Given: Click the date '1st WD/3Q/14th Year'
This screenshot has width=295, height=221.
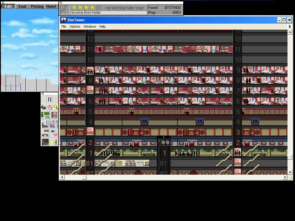Looking at the screenshot, I should coord(124,8).
